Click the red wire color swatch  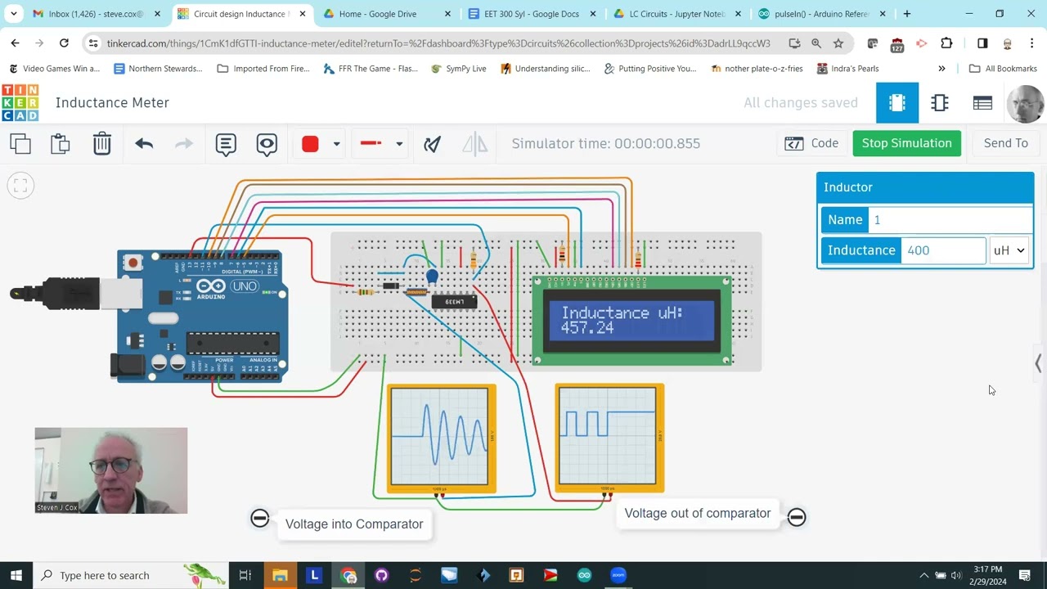[x=310, y=144]
